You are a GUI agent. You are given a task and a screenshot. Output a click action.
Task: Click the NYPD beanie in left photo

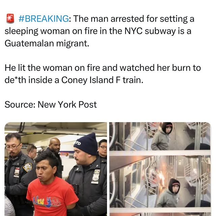click(x=86, y=144)
